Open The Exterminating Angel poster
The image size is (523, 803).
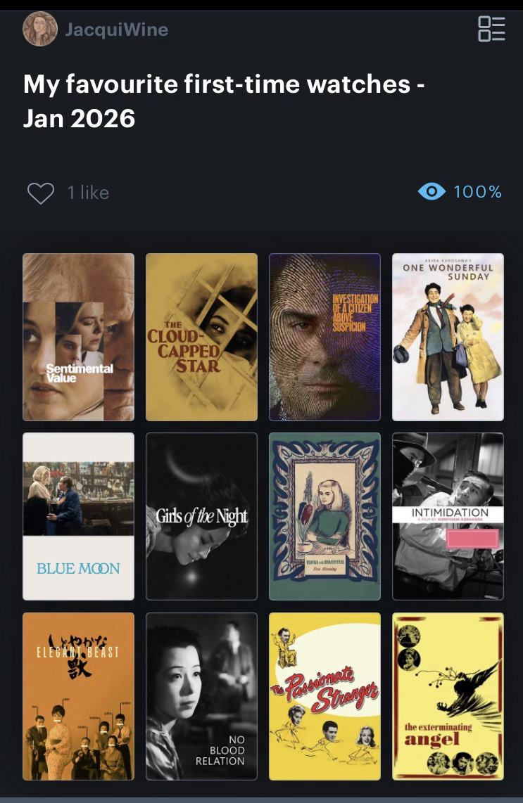click(x=448, y=697)
